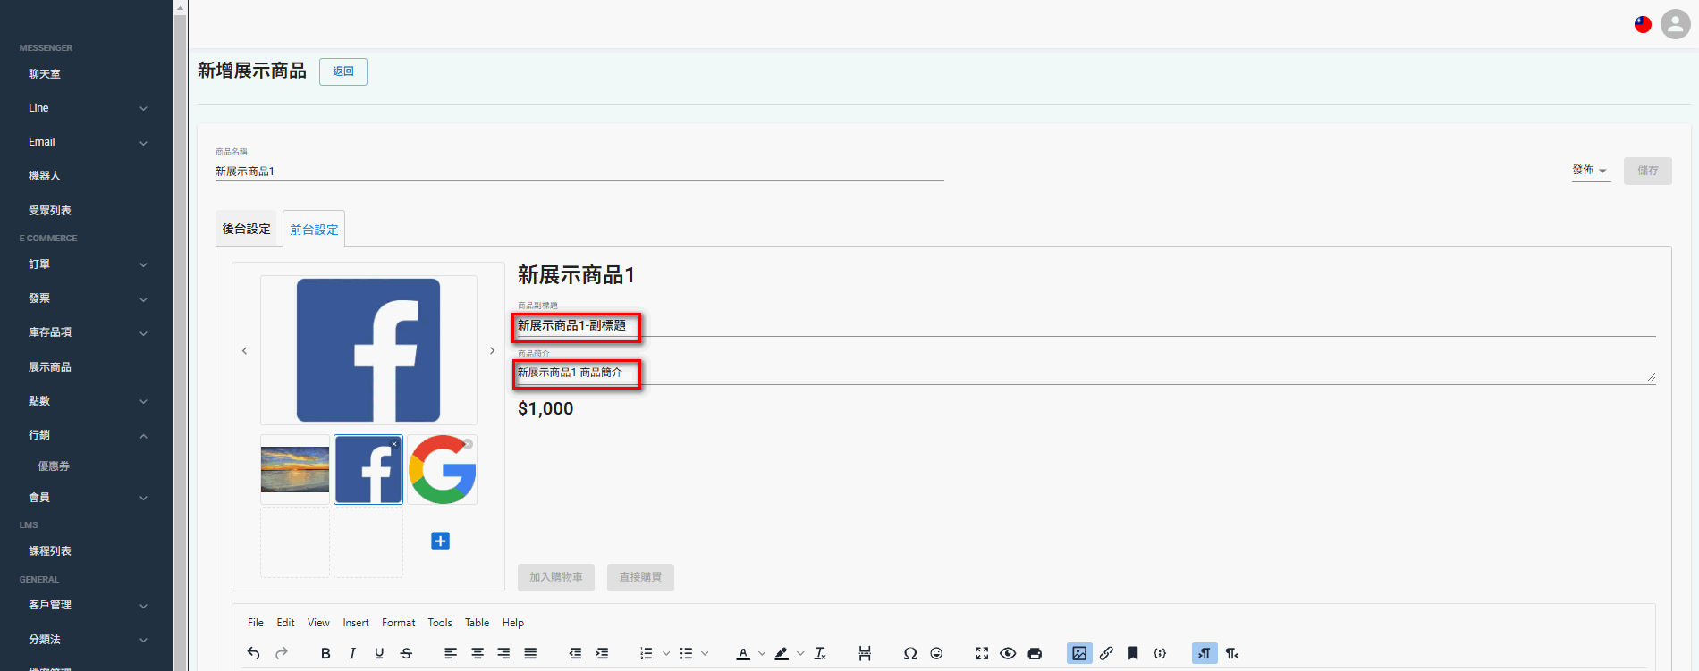Edit the 商品副標題 subtitle field
This screenshot has height=671, width=1699.
point(1086,326)
